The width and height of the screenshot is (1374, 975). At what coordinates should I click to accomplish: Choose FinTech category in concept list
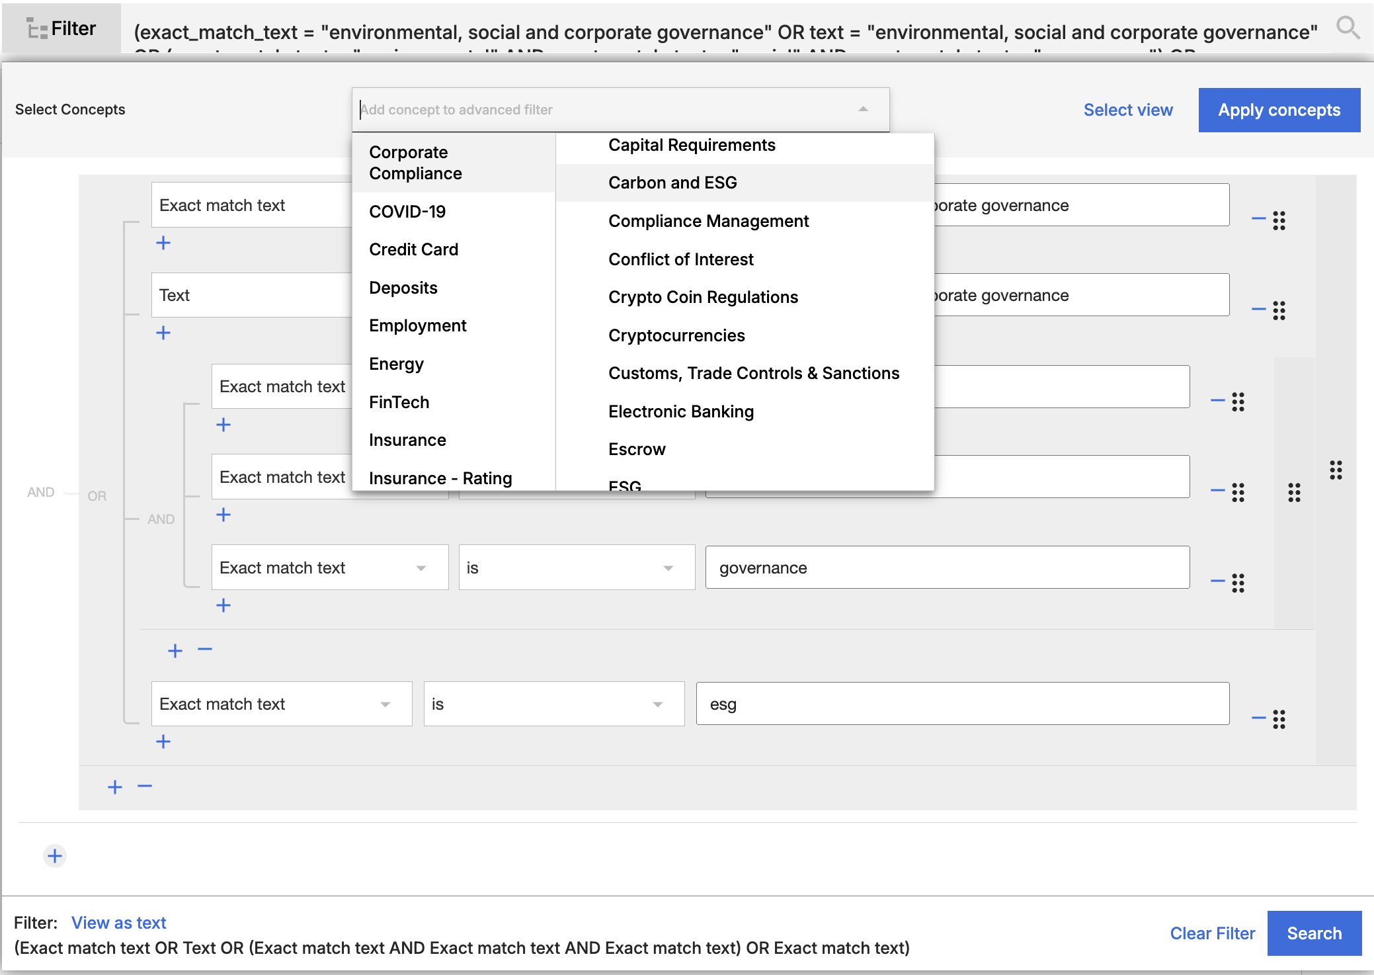pos(399,402)
